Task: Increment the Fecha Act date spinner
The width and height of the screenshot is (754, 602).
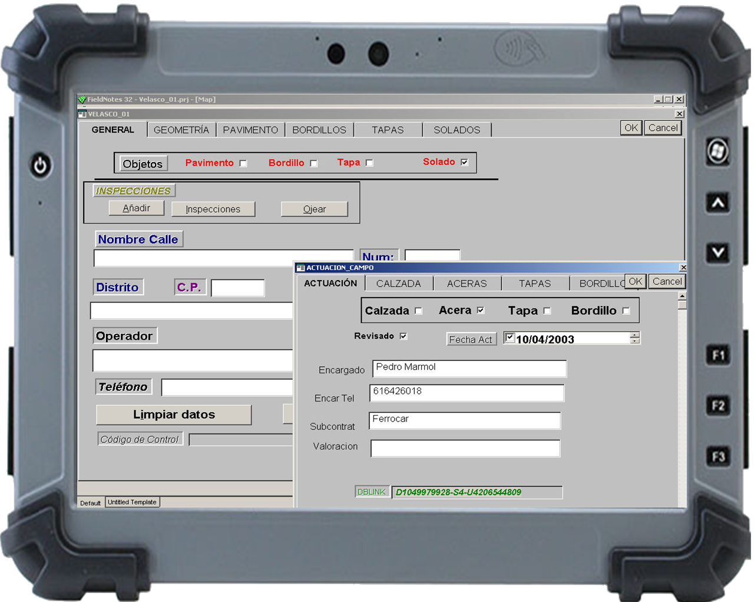Action: click(634, 335)
